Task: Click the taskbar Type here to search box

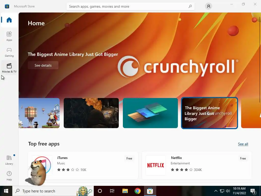Action: pos(53,191)
